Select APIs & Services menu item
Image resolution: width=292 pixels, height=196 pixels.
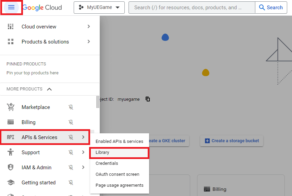(x=45, y=137)
